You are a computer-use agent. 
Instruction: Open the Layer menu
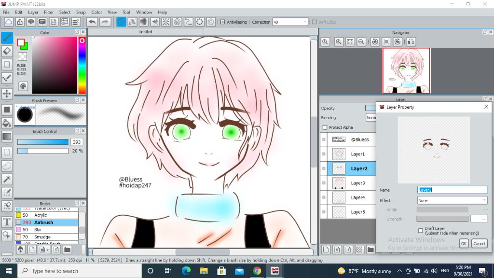click(33, 12)
